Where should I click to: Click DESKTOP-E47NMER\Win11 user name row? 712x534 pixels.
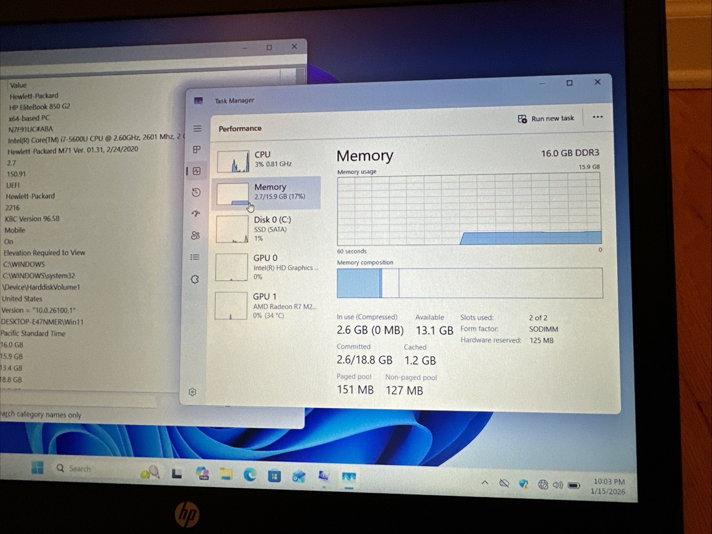(x=42, y=322)
